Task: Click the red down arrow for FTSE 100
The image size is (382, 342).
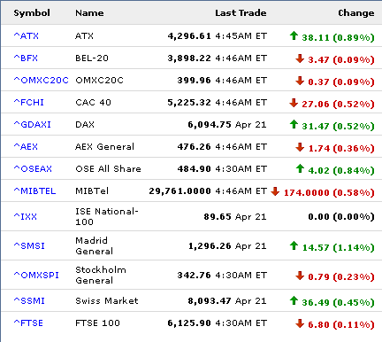Action: tap(300, 323)
